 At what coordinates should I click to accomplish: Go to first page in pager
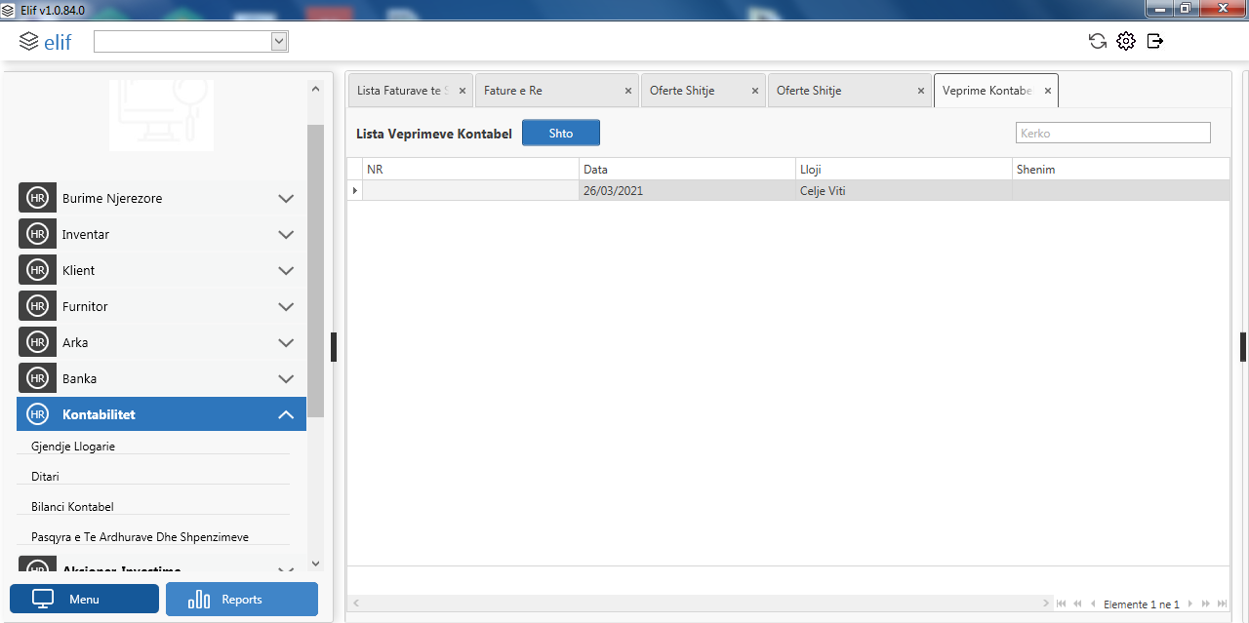[x=1062, y=604]
